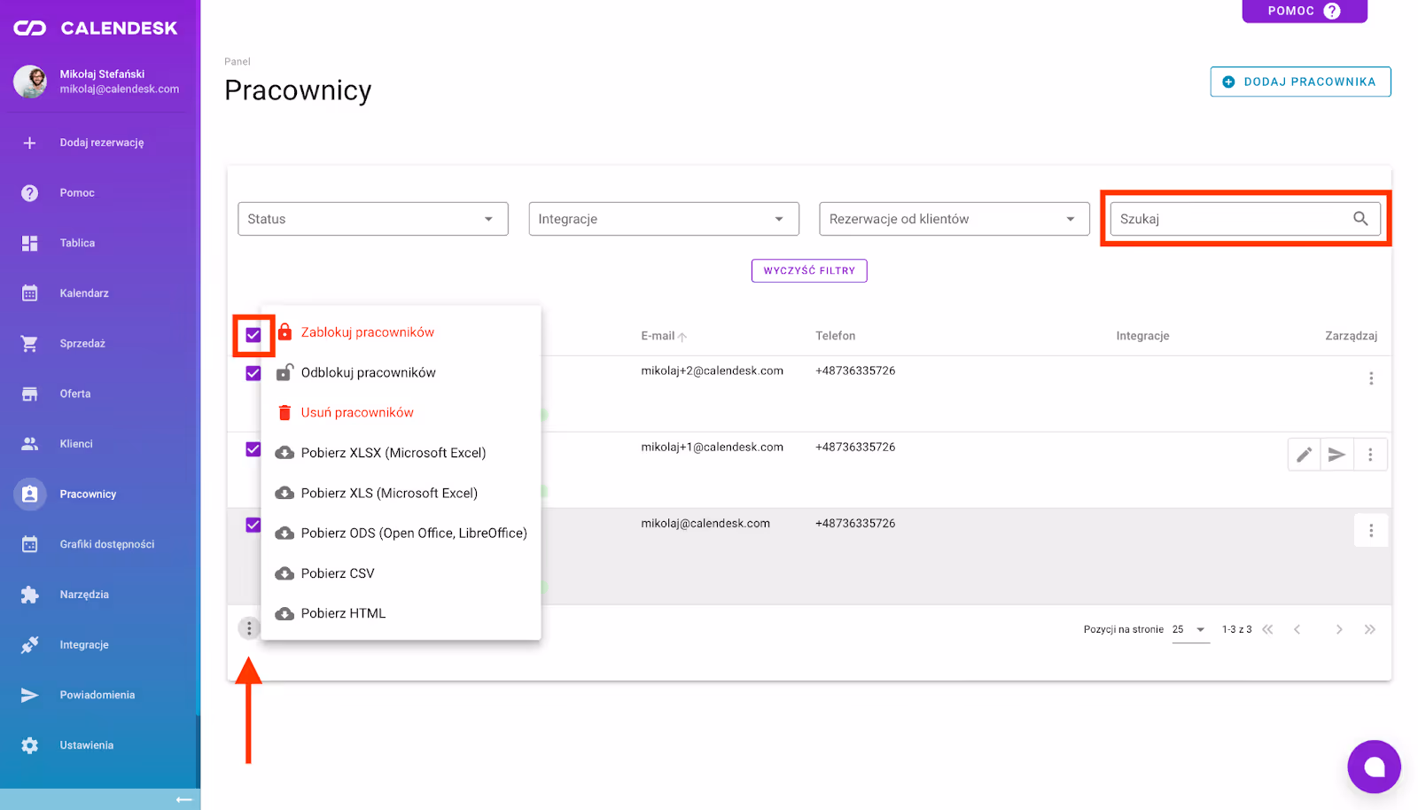Uncheck the mikolaj+1 employee row checkbox
The width and height of the screenshot is (1418, 810).
pyautogui.click(x=253, y=449)
